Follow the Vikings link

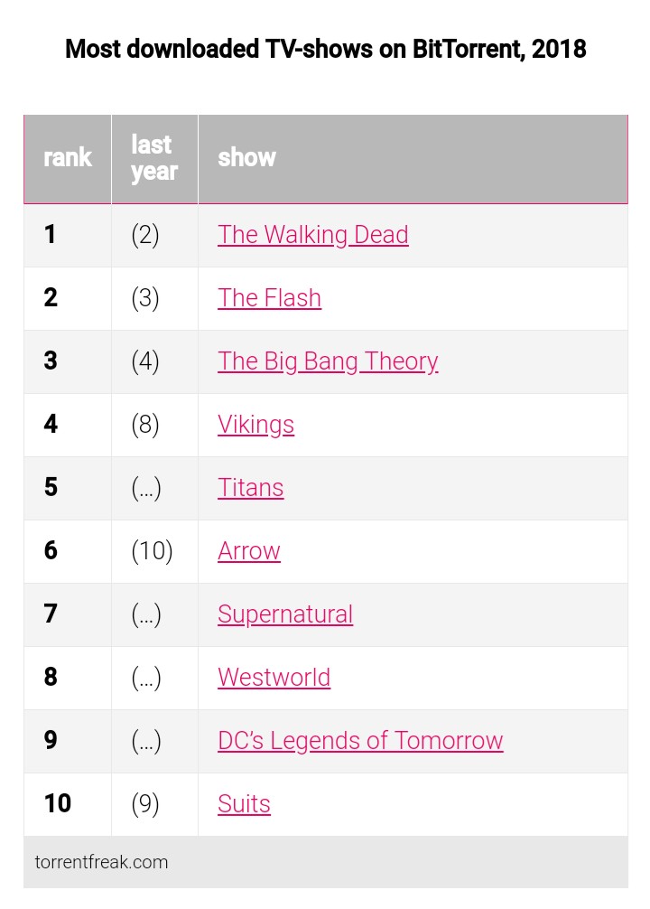(255, 425)
